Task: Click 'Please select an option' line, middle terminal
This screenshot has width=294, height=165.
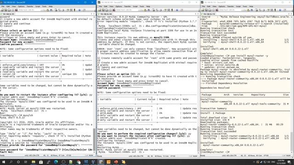Action: (119, 74)
